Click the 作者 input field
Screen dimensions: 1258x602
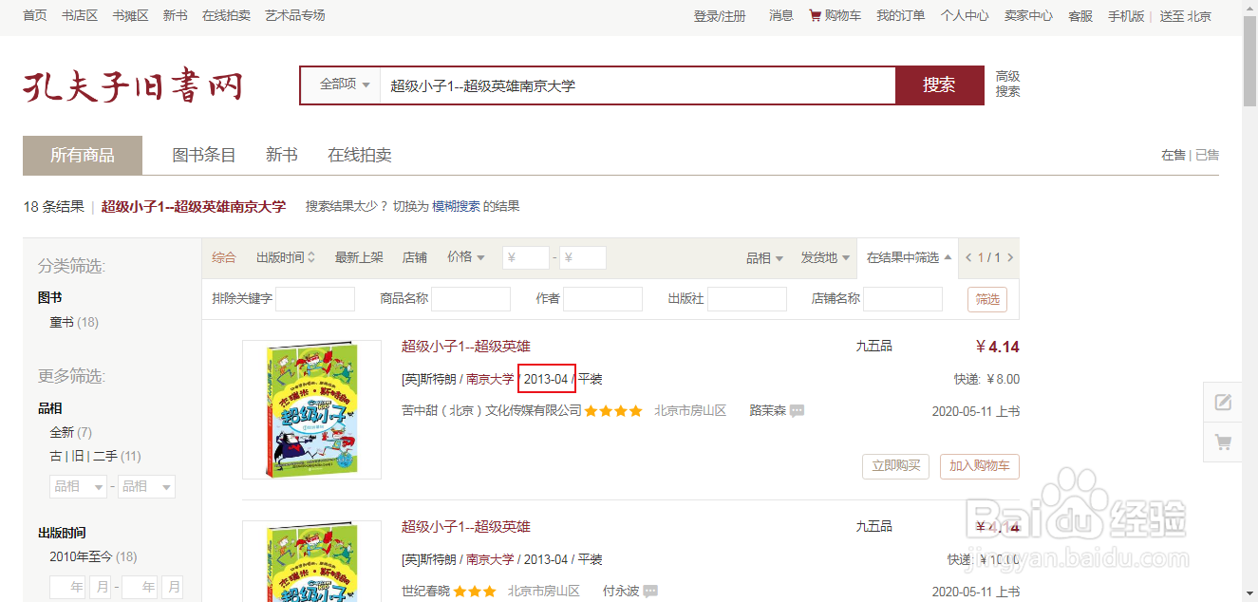click(x=603, y=299)
